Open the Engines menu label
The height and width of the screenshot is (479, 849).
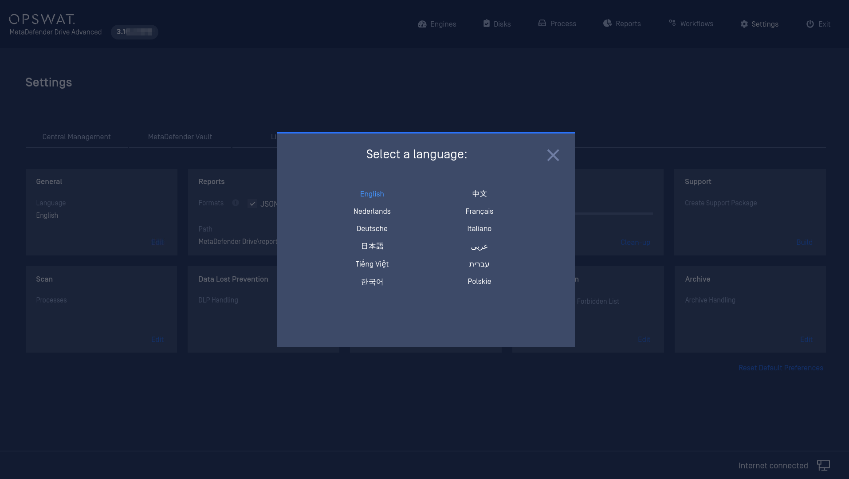[443, 24]
